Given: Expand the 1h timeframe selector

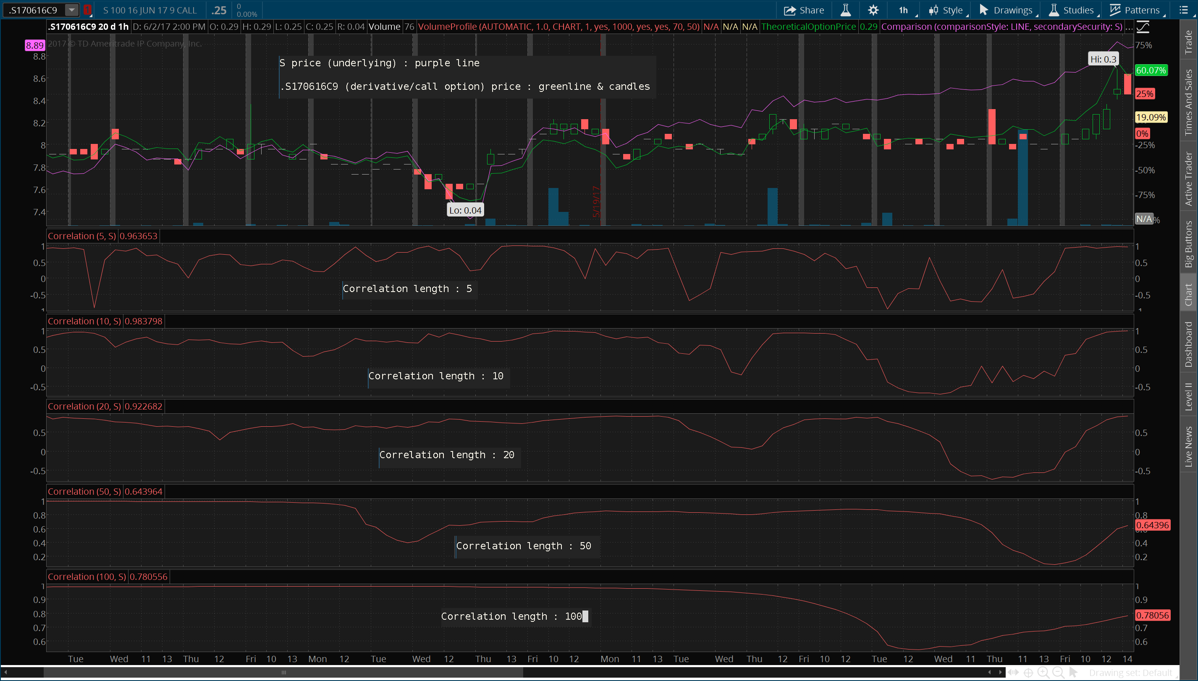Looking at the screenshot, I should [x=903, y=10].
